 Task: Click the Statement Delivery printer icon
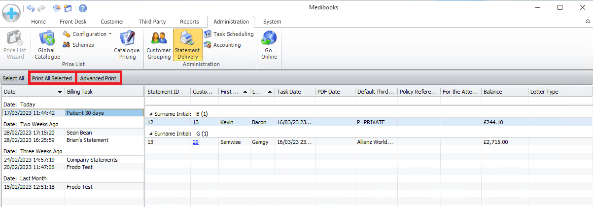[187, 38]
